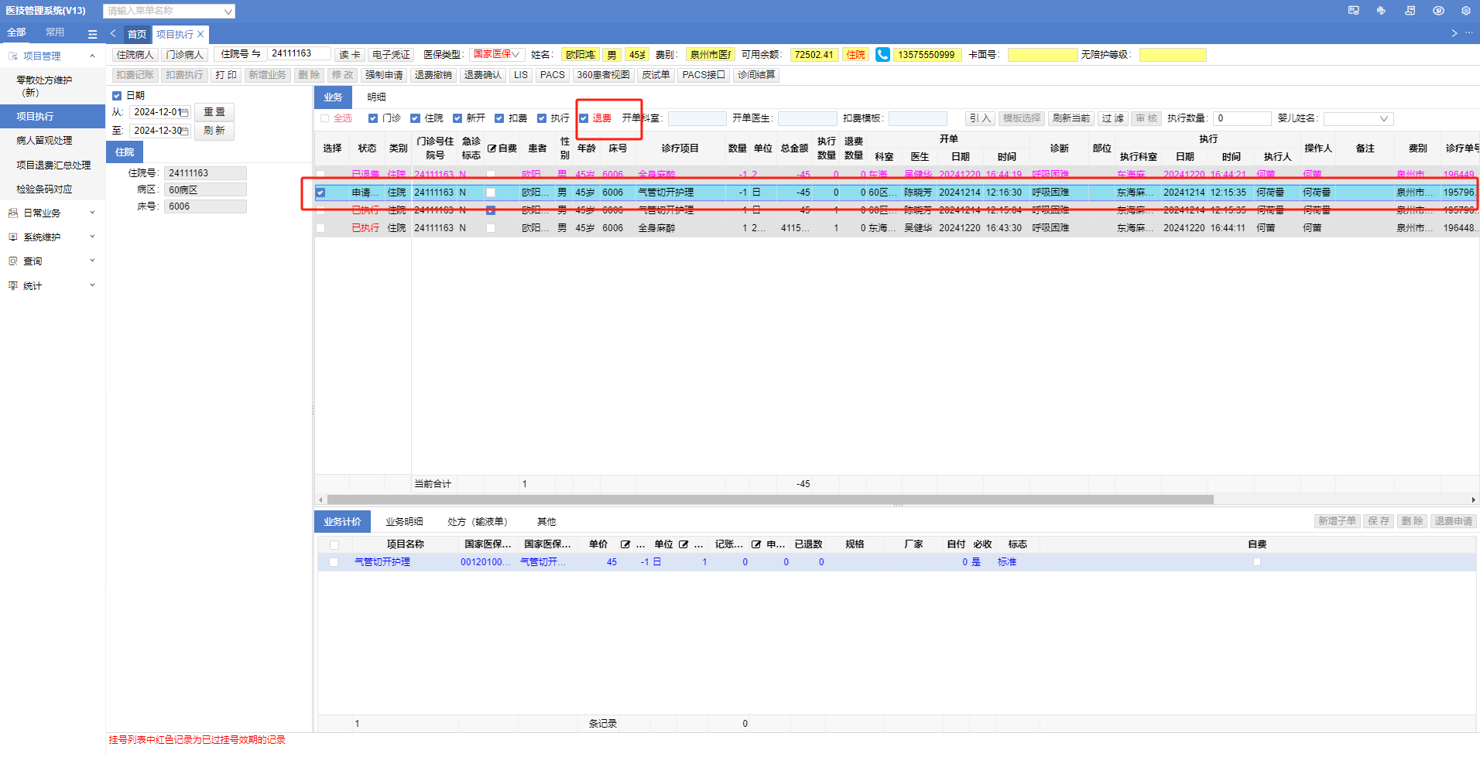This screenshot has width=1480, height=757.
Task: Open the 业务明细 tab
Action: pos(404,522)
